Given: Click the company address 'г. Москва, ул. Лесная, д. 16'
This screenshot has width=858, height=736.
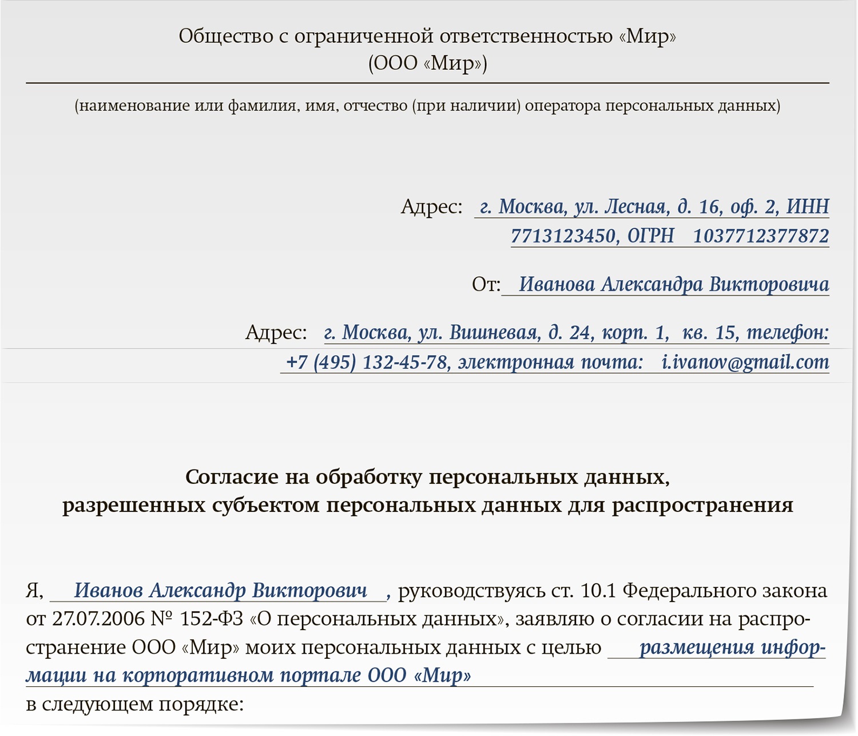Looking at the screenshot, I should click(599, 206).
